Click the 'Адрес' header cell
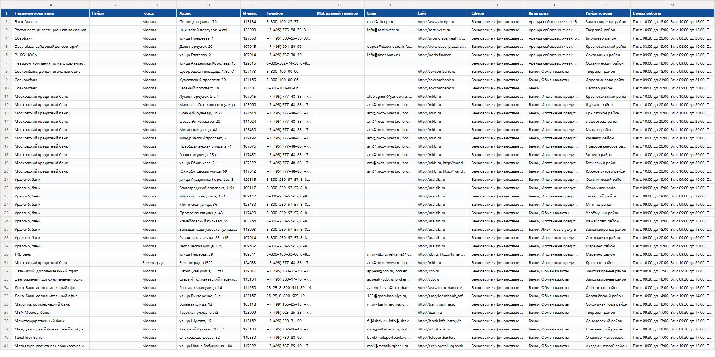This screenshot has height=357, width=715. 208,13
